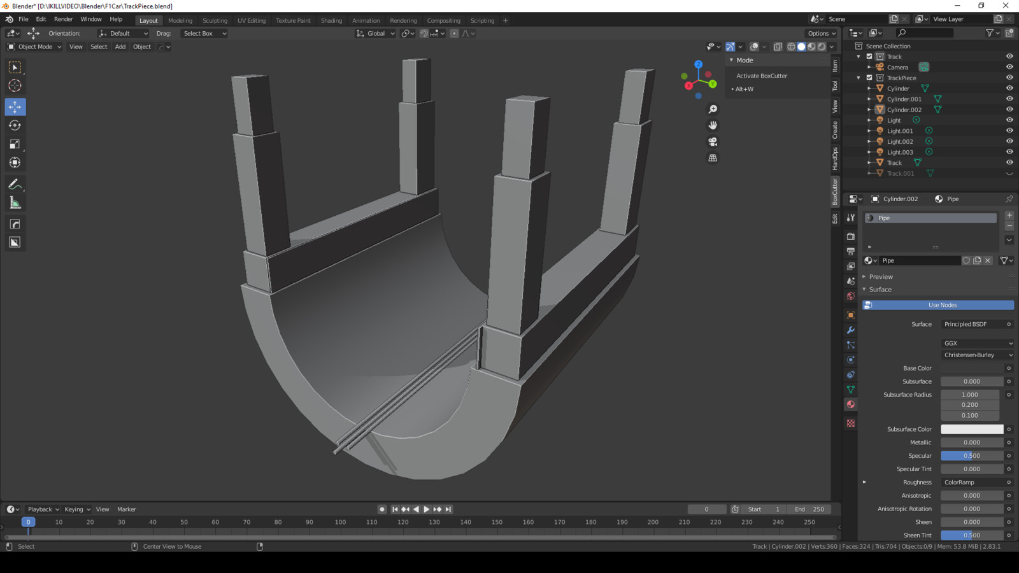1019x573 pixels.
Task: Open the BoxCutter sidebar tab
Action: pyautogui.click(x=835, y=192)
